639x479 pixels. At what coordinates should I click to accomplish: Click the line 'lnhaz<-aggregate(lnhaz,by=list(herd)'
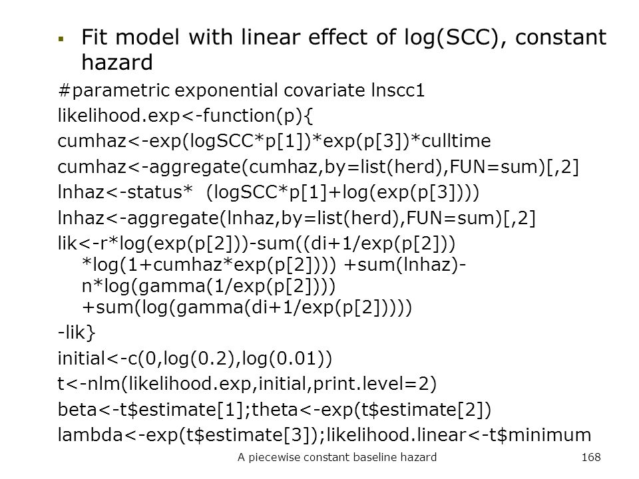click(297, 218)
